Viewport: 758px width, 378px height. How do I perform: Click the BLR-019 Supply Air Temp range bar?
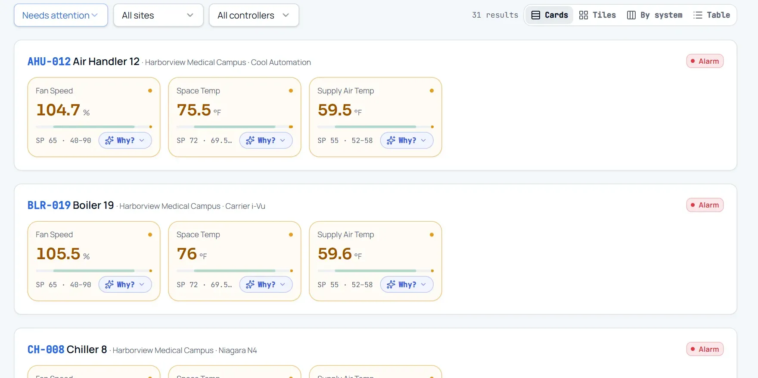point(376,271)
